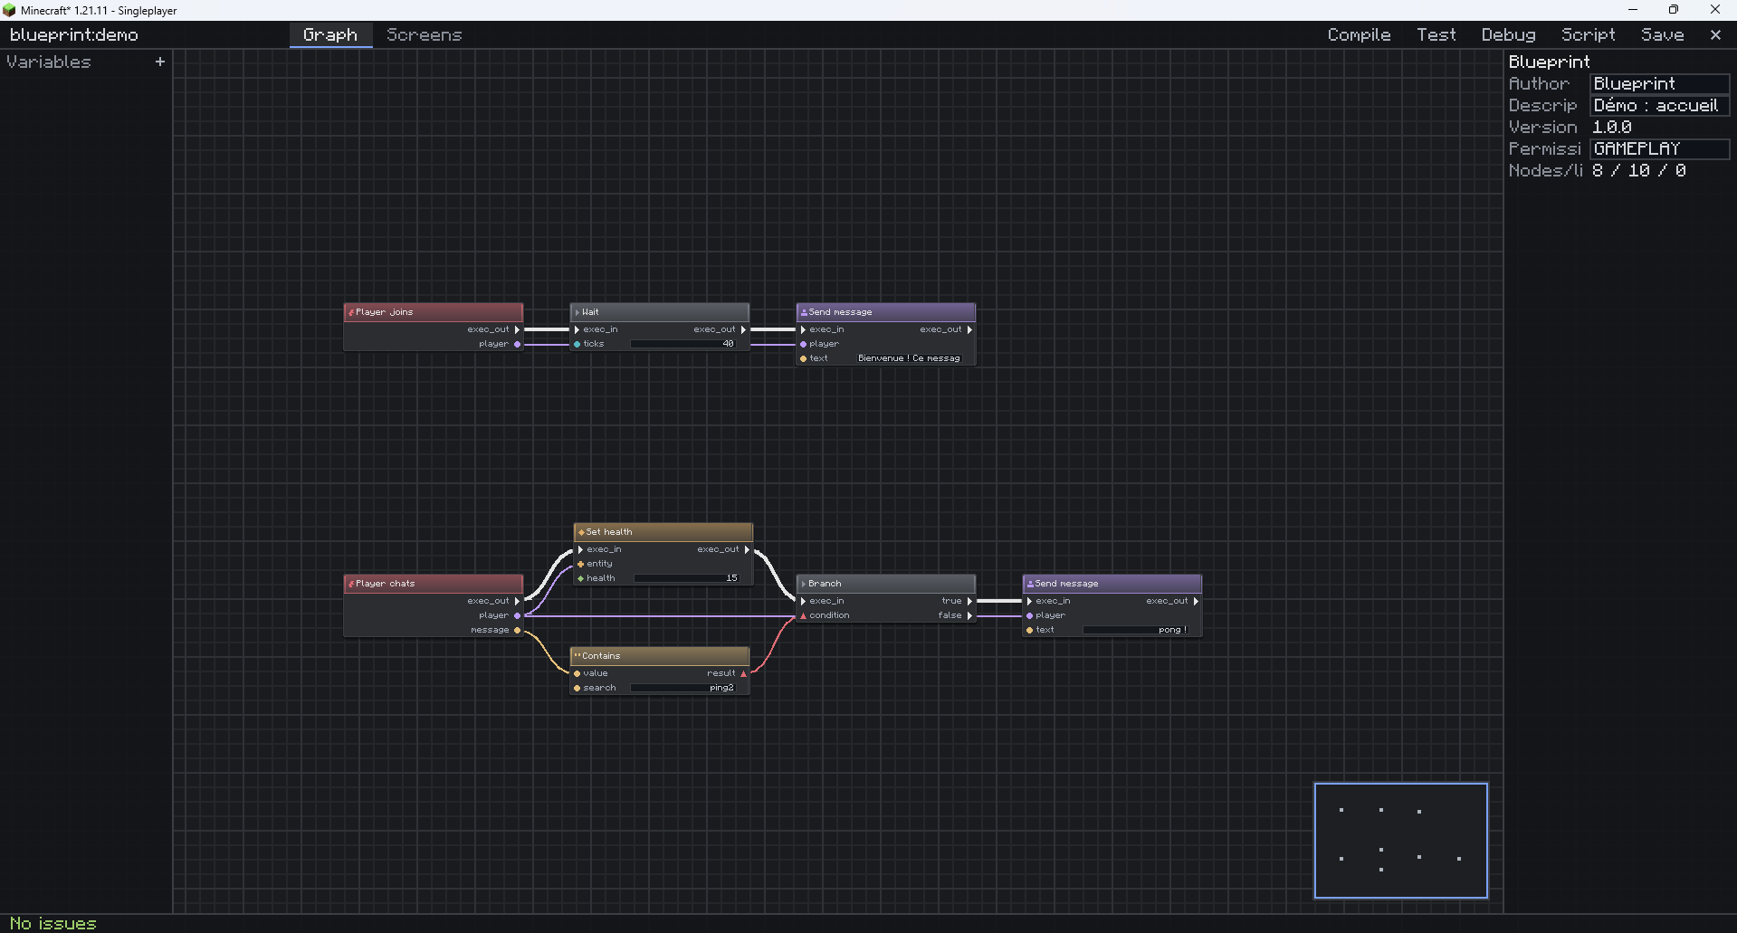Click text pin on Bienvenue Send message node

tap(804, 358)
